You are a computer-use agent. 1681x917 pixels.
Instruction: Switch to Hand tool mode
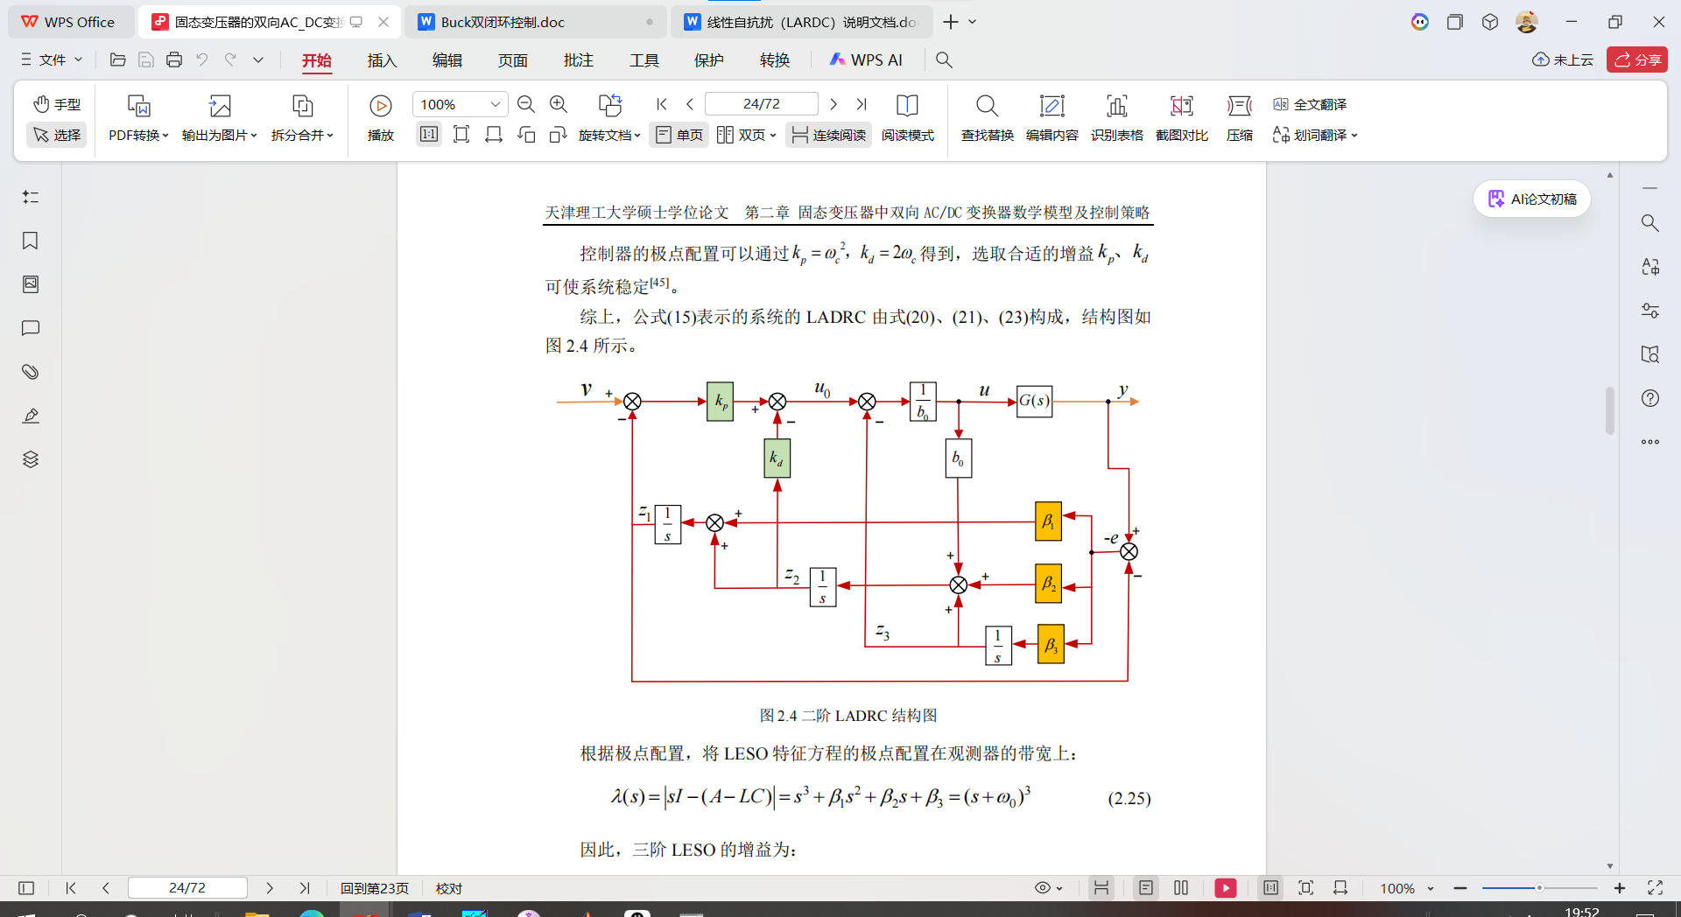57,104
